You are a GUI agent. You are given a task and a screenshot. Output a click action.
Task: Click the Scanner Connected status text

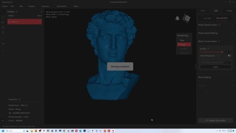coord(19,126)
